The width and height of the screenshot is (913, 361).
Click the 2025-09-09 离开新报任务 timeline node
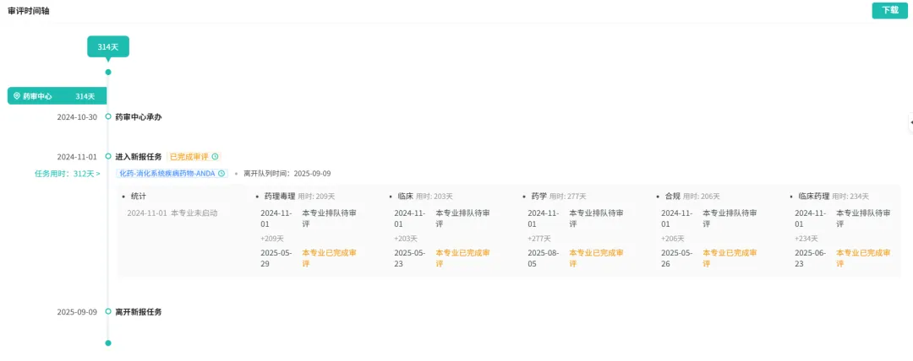click(108, 311)
